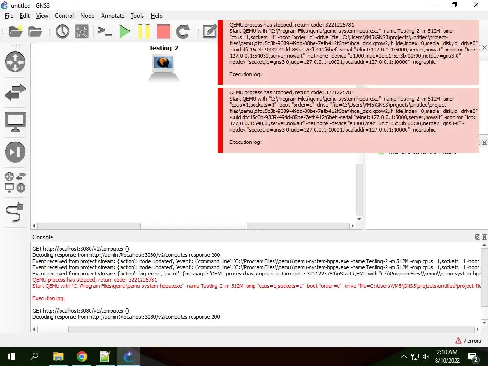Dismiss the first QEMU error notification

tap(348, 52)
